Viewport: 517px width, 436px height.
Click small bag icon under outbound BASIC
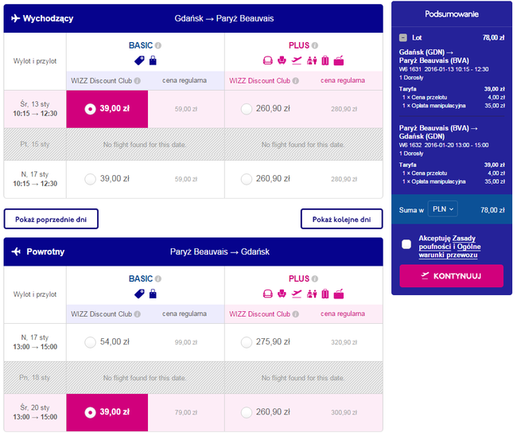coord(153,60)
